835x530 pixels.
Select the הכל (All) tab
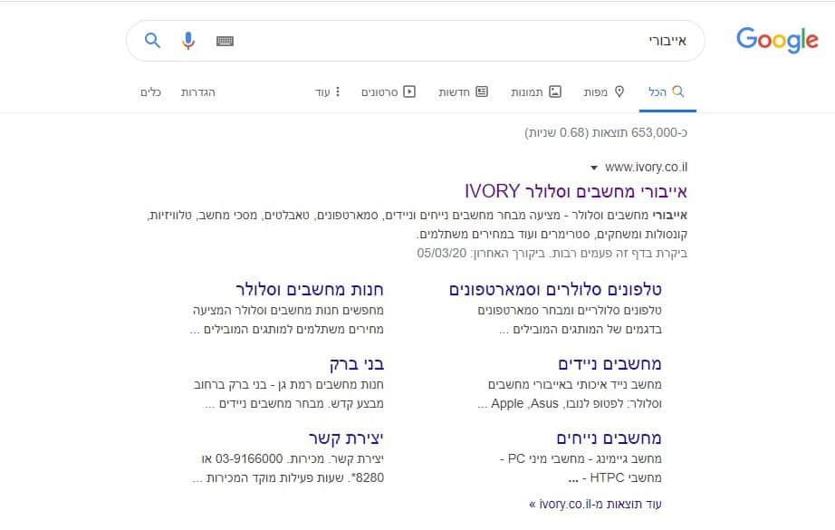667,92
